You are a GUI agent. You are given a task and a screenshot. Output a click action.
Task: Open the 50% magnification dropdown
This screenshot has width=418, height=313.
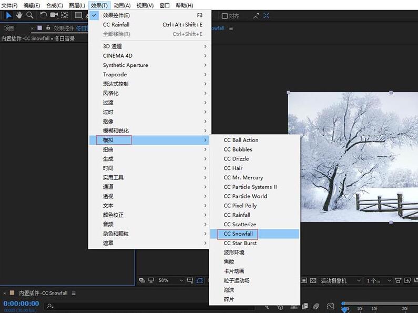pyautogui.click(x=170, y=280)
